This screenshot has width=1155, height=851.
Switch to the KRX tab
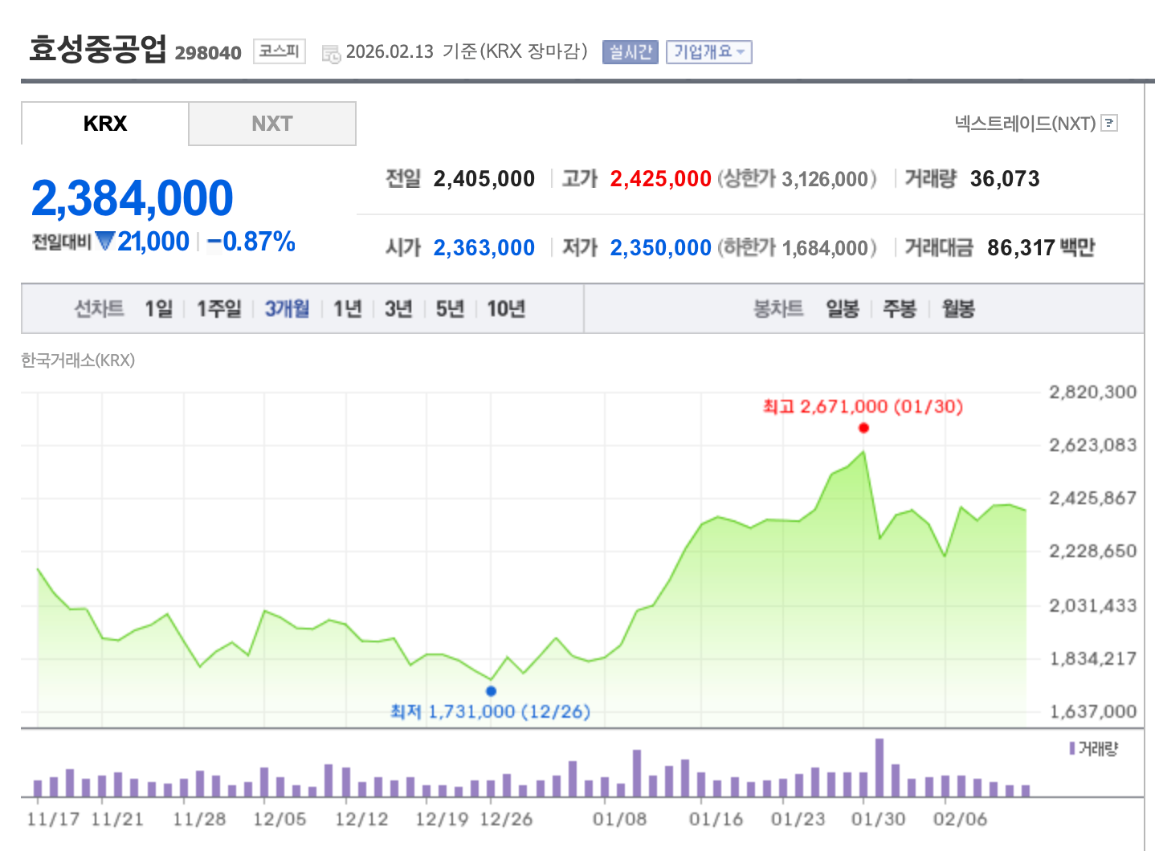click(105, 124)
